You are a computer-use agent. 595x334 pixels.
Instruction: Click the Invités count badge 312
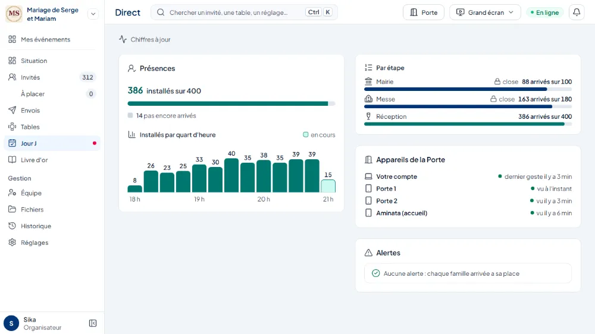coord(87,77)
